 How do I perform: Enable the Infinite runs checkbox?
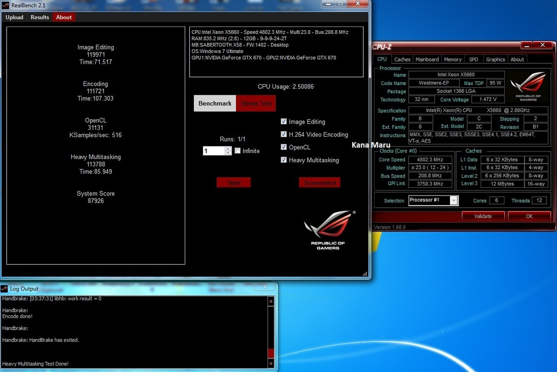[x=238, y=151]
